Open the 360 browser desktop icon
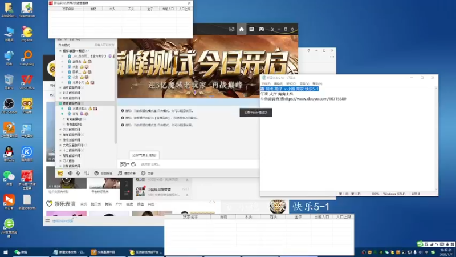Screen dimensions: 456x257 pyautogui.click(x=9, y=228)
